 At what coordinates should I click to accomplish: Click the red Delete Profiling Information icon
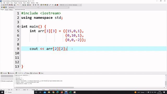pos(57,5)
